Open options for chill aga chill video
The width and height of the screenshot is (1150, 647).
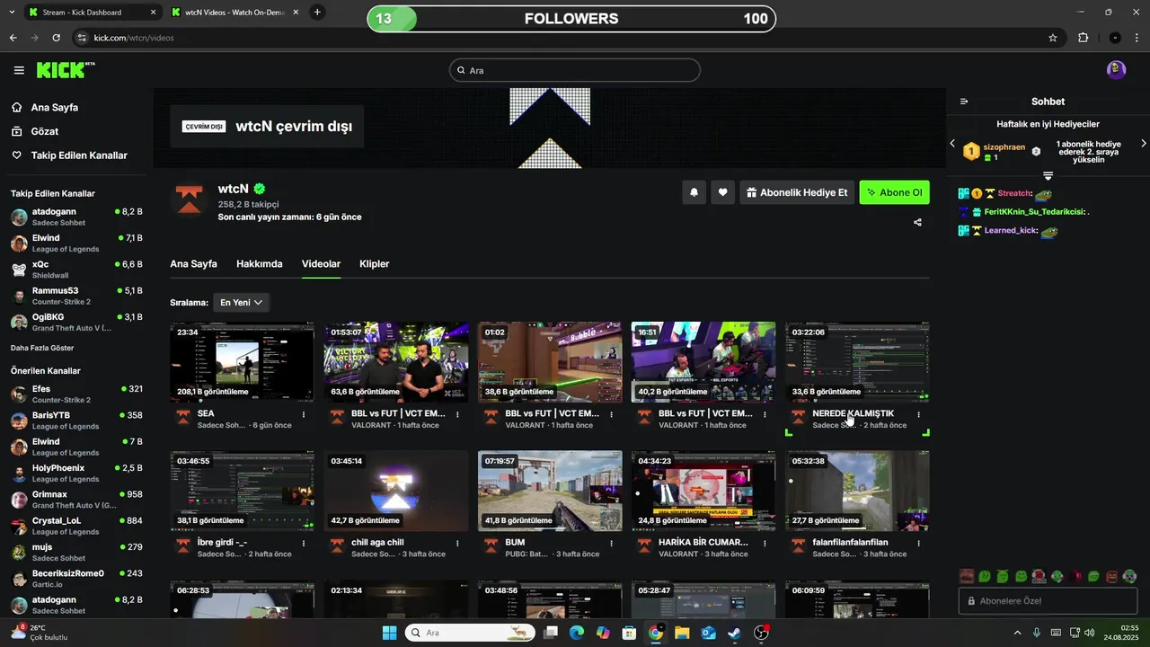tap(457, 544)
